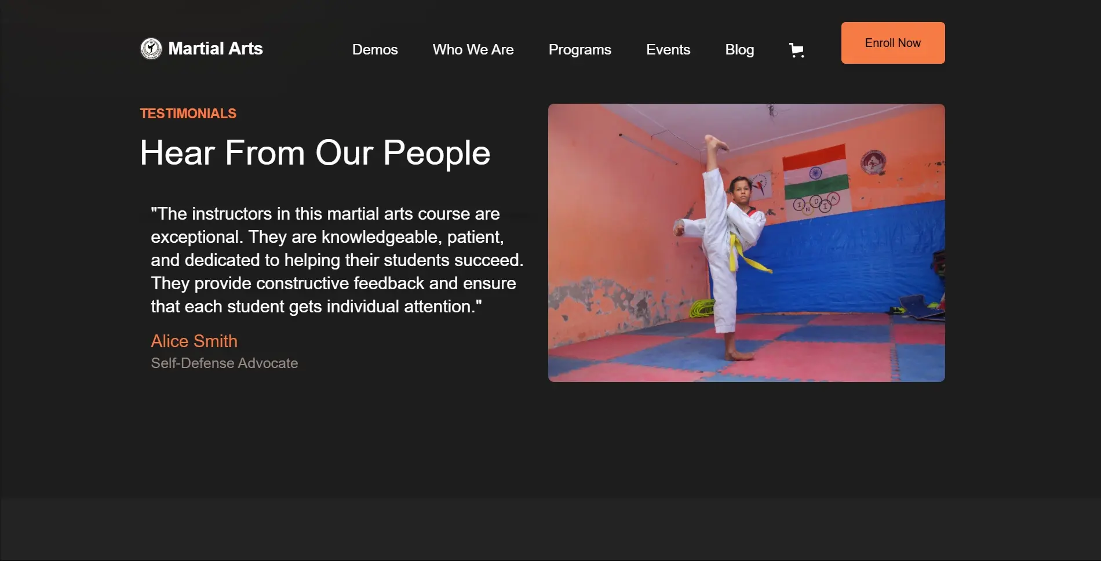
Task: Click the student performing high kick photo
Action: pos(746,243)
